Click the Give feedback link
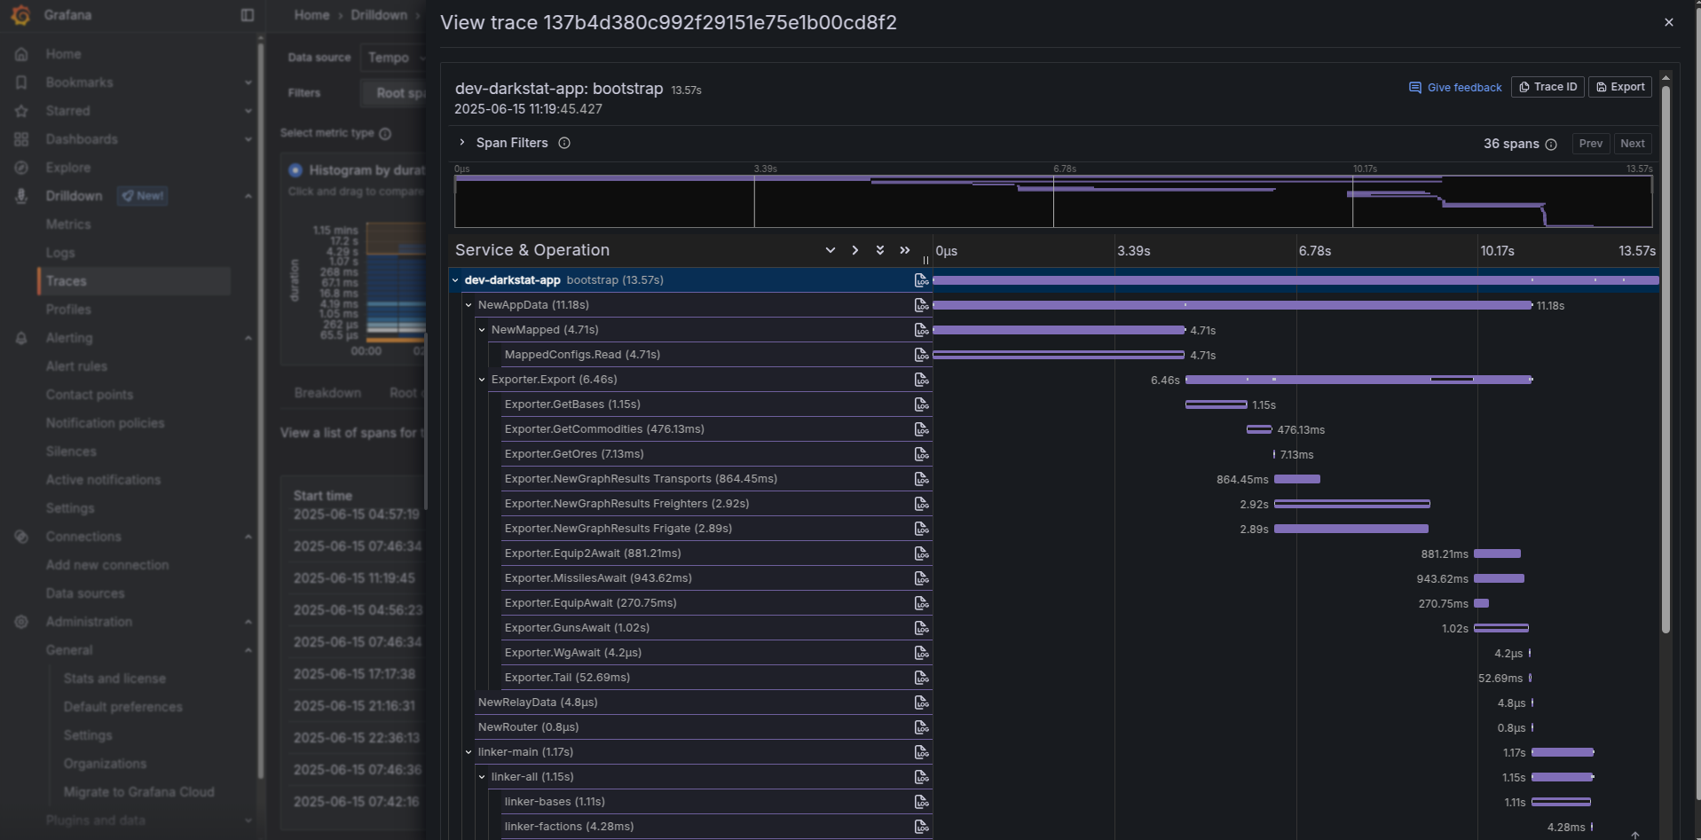This screenshot has height=840, width=1701. 1455,87
